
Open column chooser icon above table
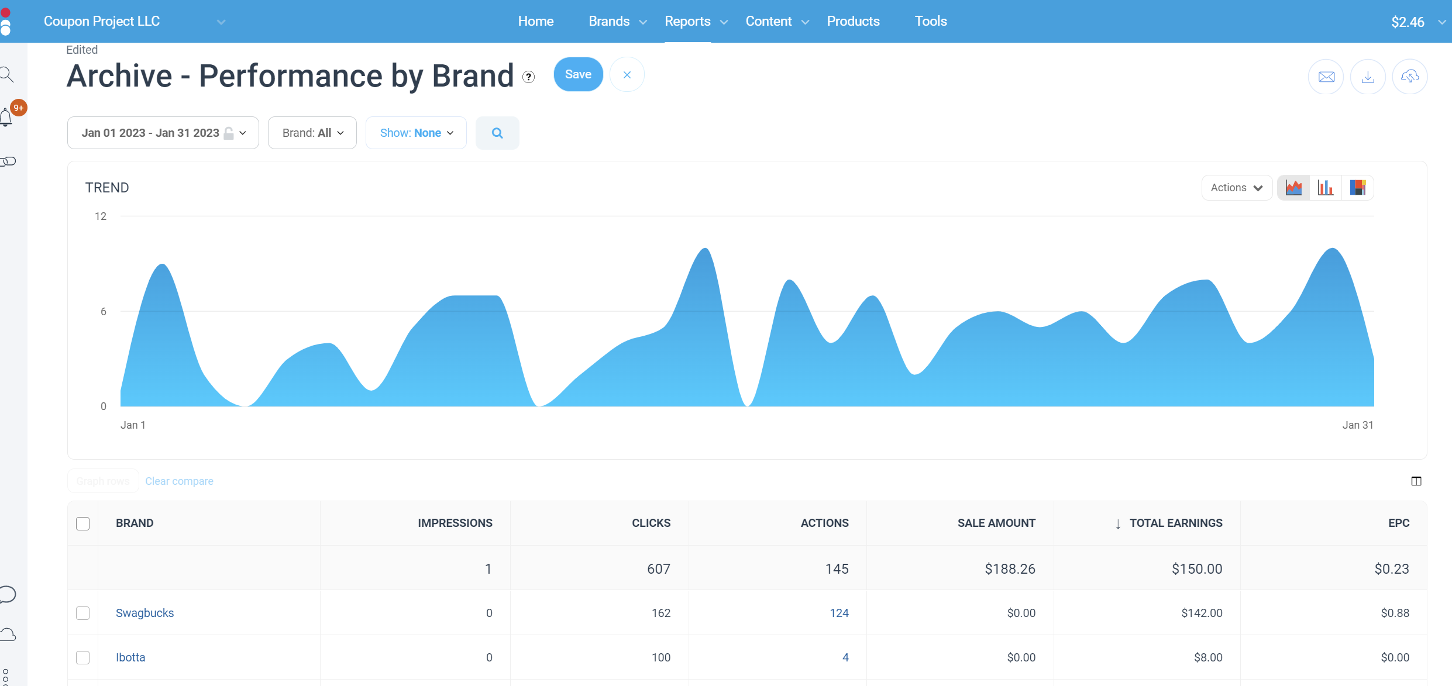click(1416, 481)
